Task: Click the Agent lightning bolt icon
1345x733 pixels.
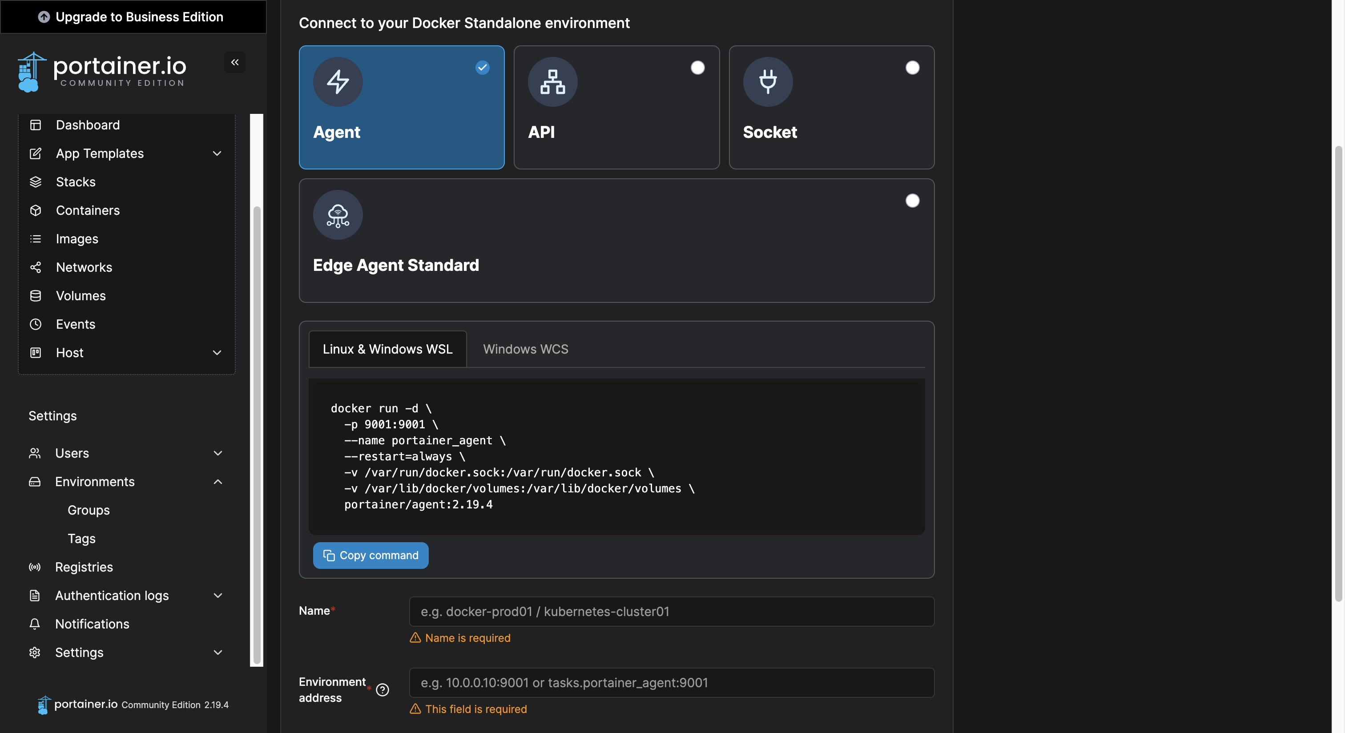Action: pos(338,82)
